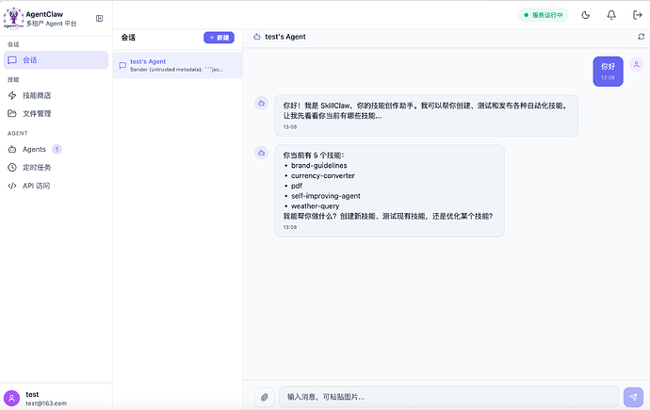Screen dimensions: 650x410
Task: Click the AgentClaw lobster logo
Action: (13, 18)
